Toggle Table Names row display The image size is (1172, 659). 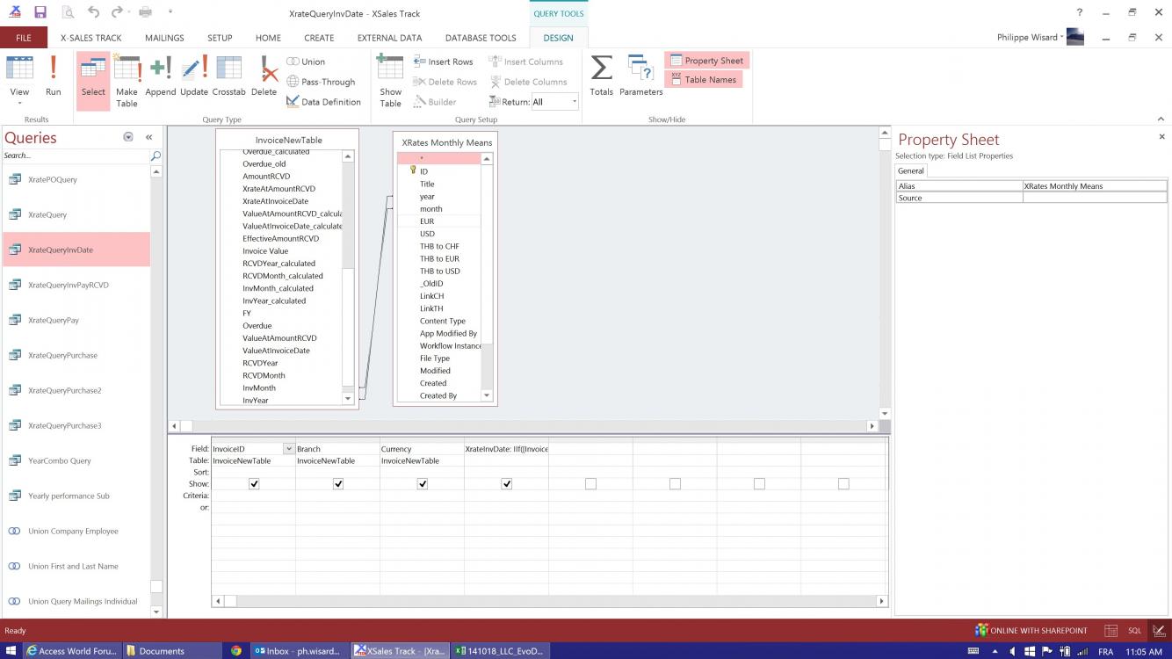(703, 79)
